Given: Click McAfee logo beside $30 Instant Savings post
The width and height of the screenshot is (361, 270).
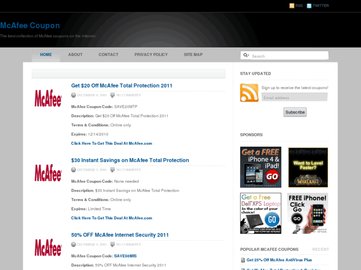Looking at the screenshot, I should (x=48, y=173).
